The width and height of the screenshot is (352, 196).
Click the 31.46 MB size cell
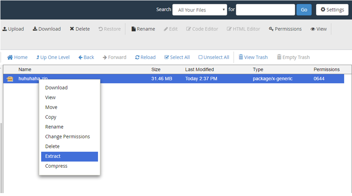[162, 79]
